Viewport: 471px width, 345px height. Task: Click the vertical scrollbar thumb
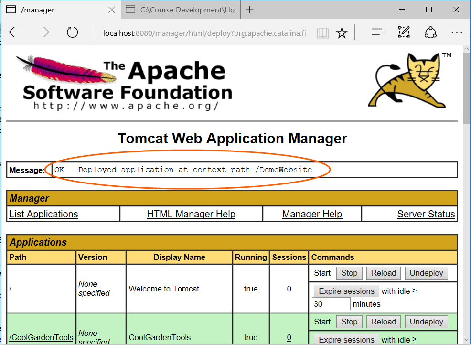[467, 88]
